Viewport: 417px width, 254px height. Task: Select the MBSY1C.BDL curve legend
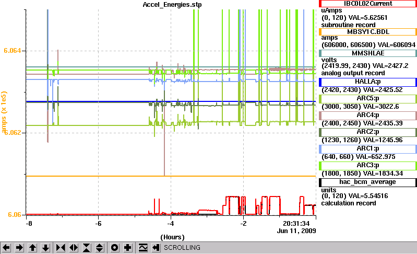368,32
